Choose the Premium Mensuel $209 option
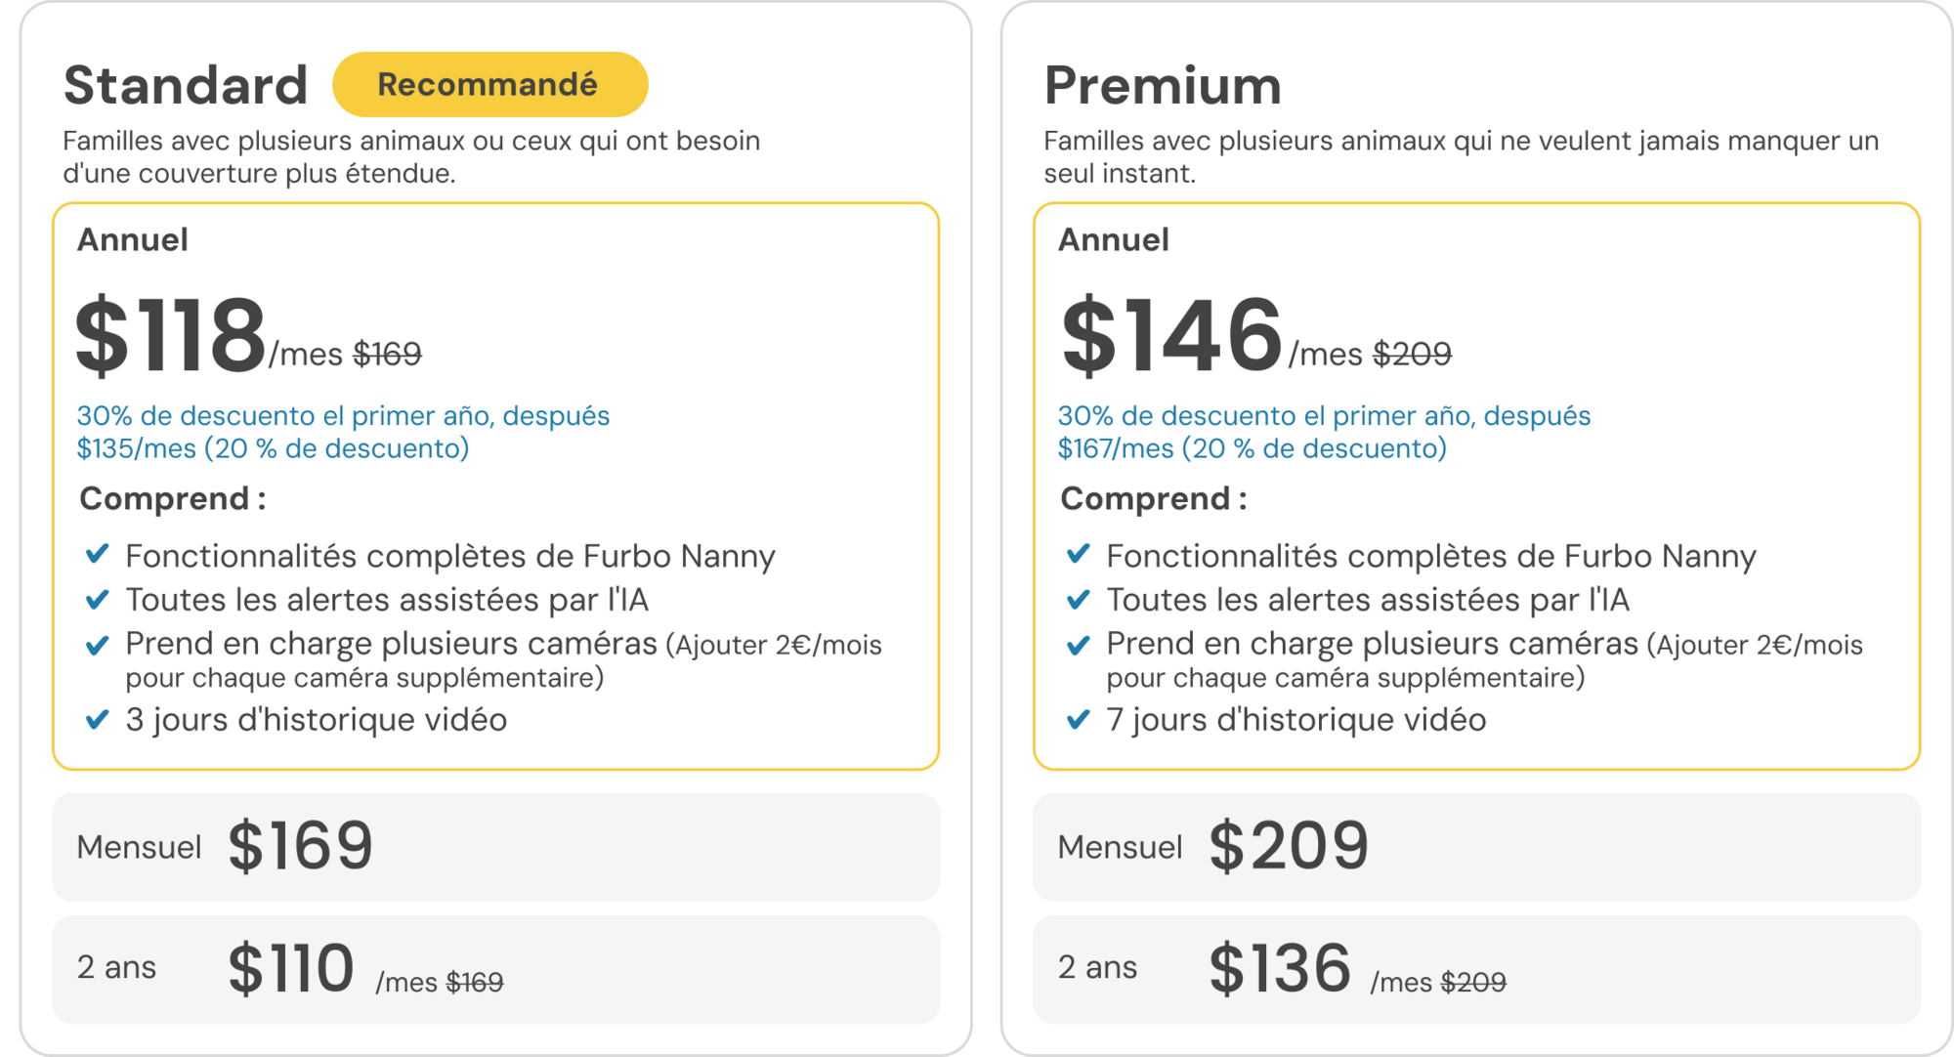 pyautogui.click(x=1475, y=847)
